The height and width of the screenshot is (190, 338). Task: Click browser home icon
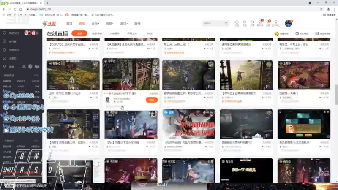coord(21,9)
